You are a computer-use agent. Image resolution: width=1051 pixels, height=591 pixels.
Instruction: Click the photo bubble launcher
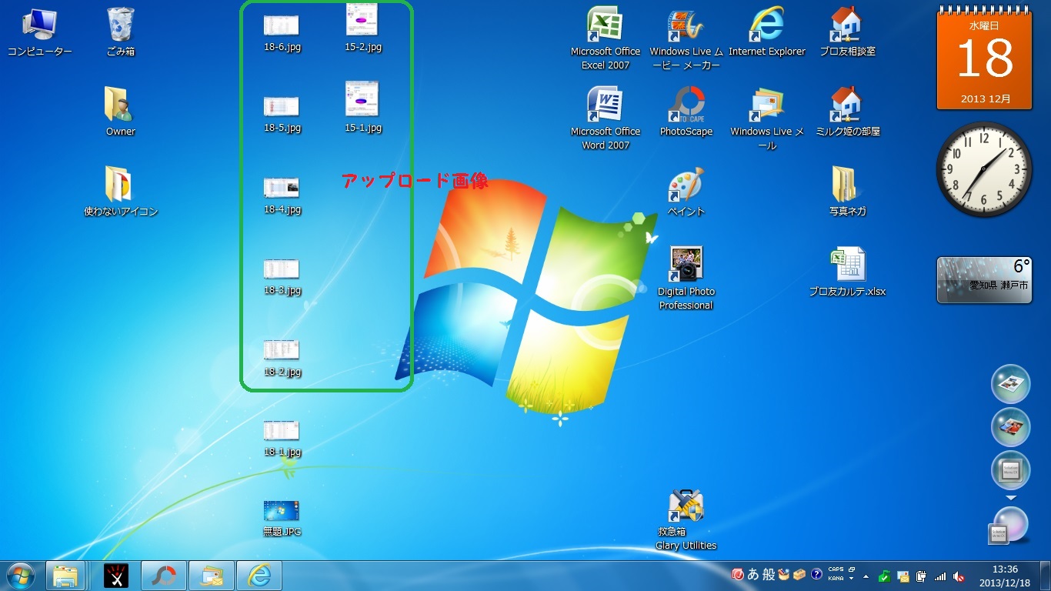click(1010, 427)
